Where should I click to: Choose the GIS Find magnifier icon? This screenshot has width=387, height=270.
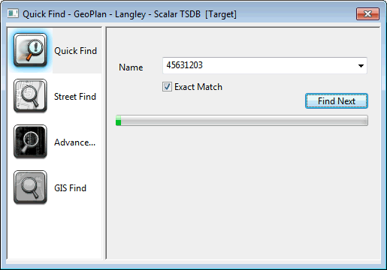[30, 187]
